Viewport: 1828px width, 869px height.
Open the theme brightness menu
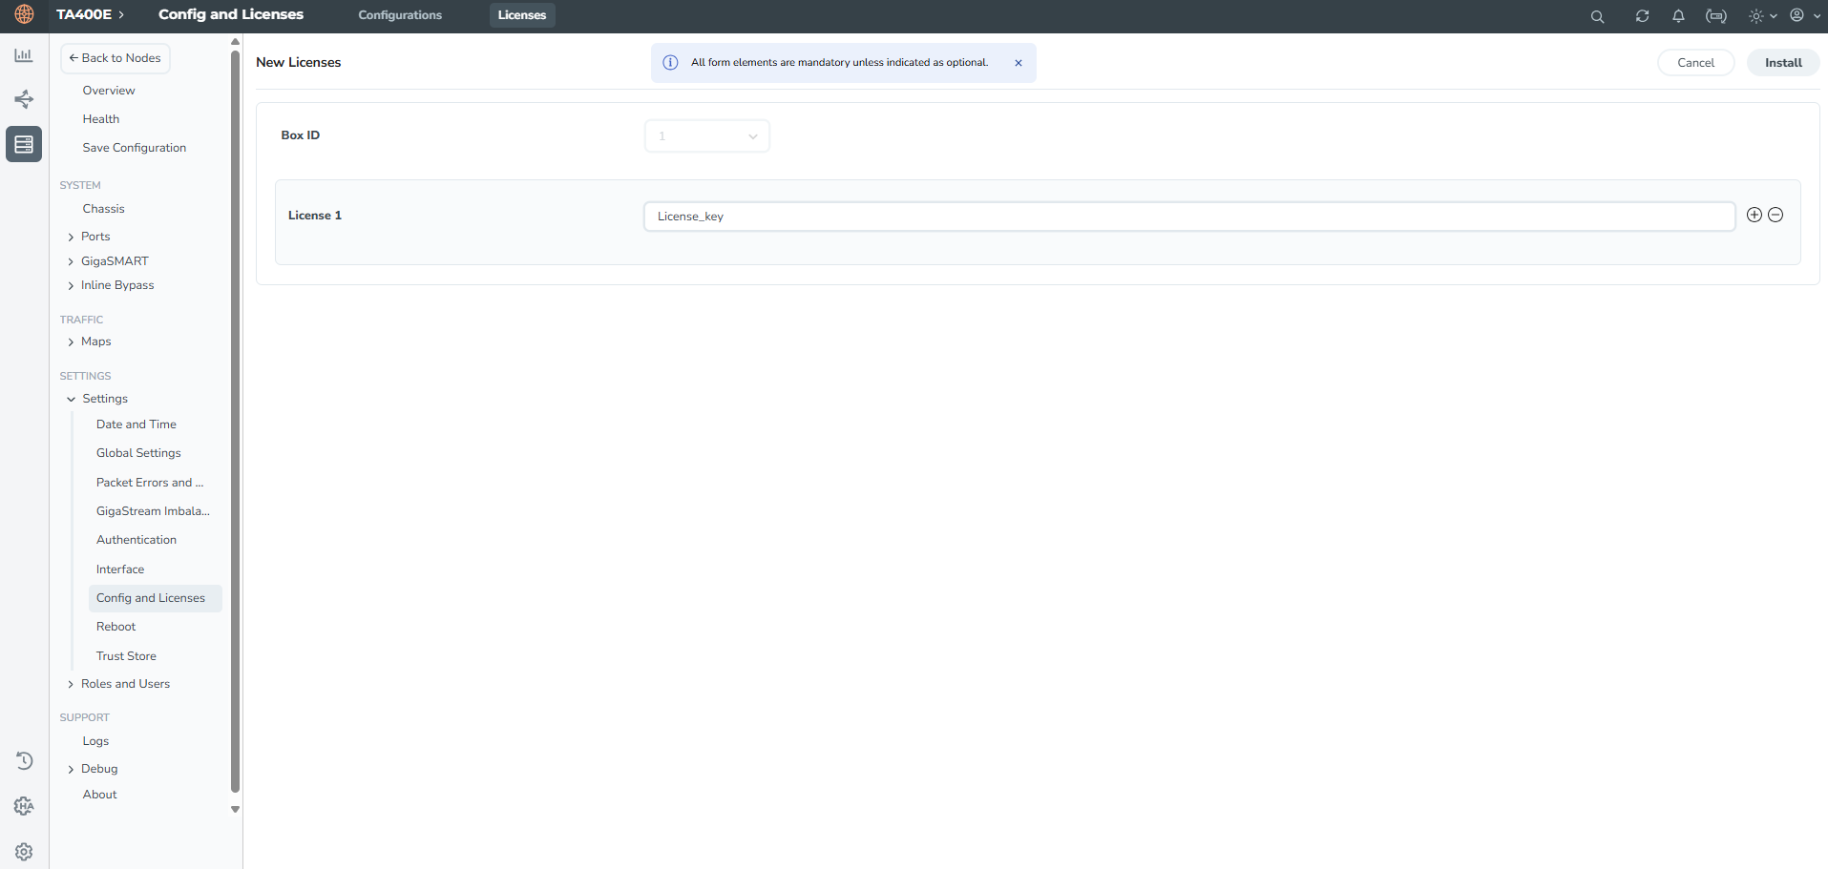coord(1762,16)
